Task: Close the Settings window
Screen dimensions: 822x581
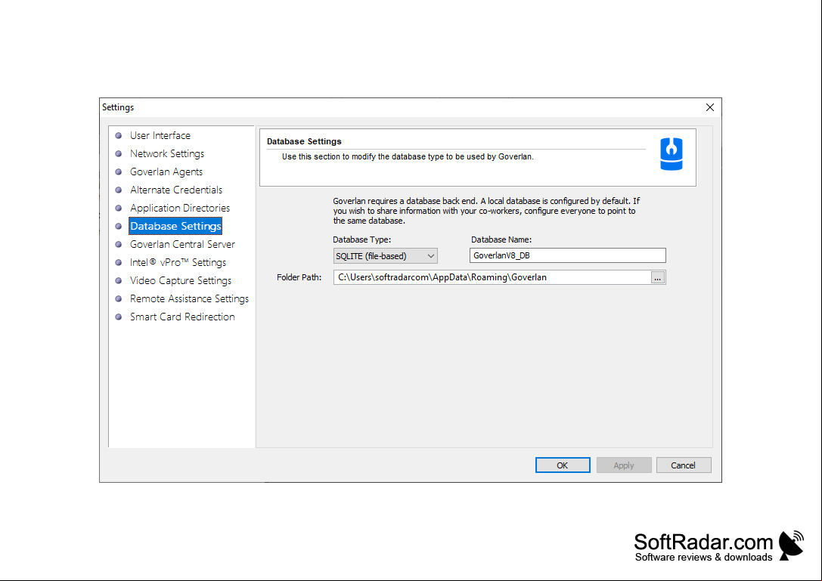Action: (710, 107)
